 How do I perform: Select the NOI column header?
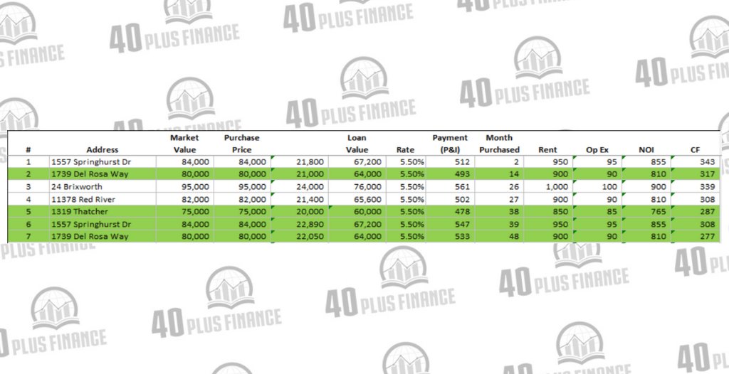pos(646,149)
